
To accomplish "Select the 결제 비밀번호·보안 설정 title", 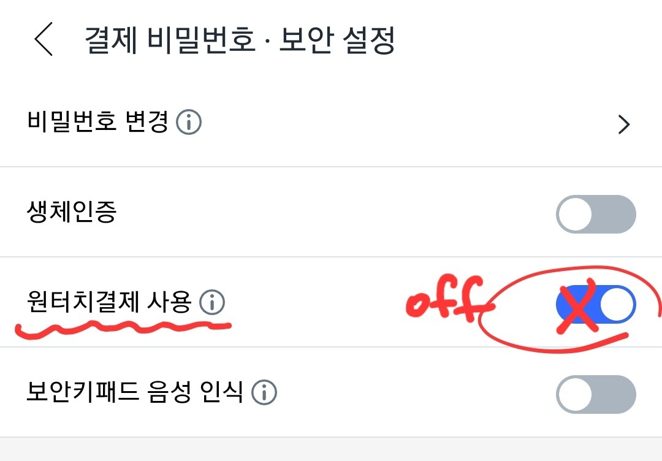I will (239, 38).
